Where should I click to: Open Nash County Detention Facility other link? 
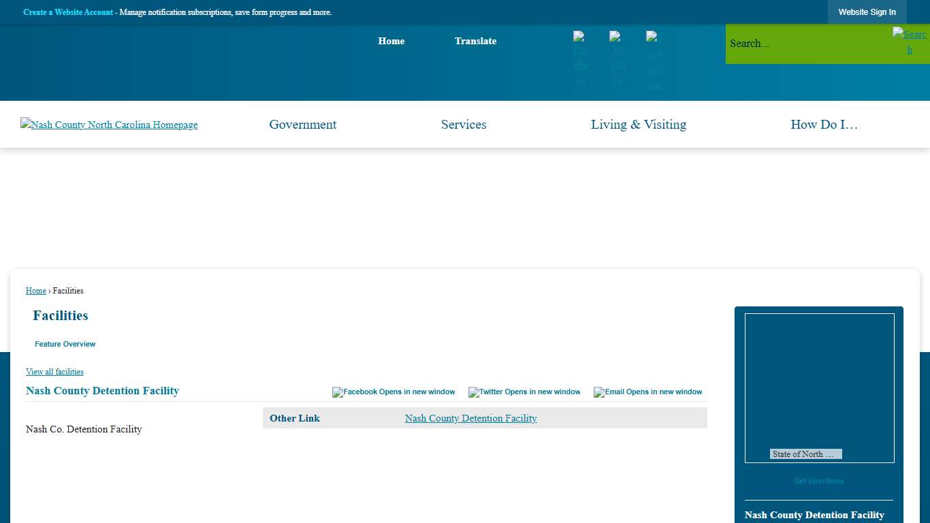(470, 418)
